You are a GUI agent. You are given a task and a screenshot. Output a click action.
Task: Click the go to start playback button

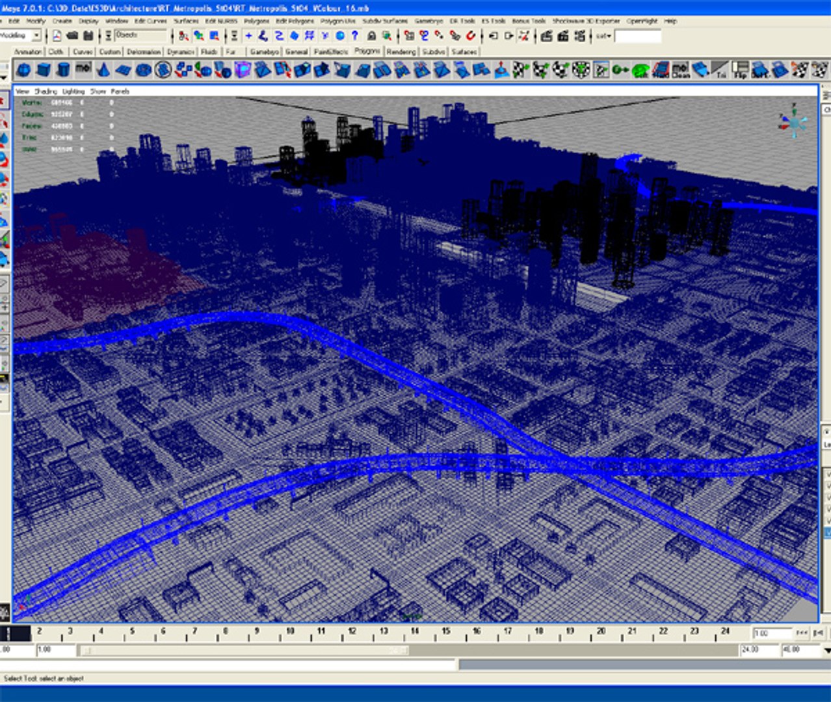click(801, 632)
